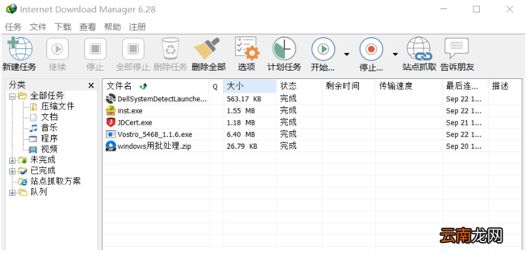Viewport: 527px width, 254px height.
Task: Select 已完成 category
Action: (42, 170)
